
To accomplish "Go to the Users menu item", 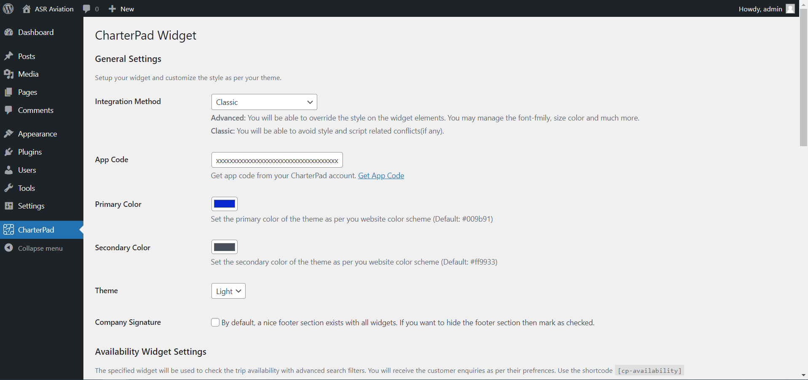I will click(x=27, y=170).
